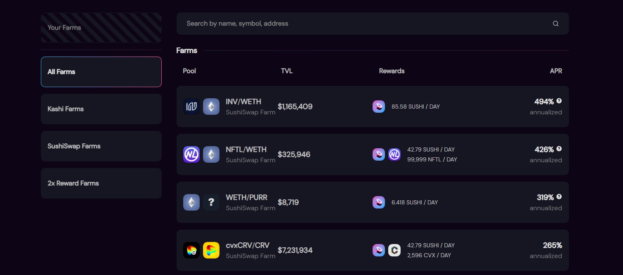Click APR info icon next to 494%
Image resolution: width=623 pixels, height=275 pixels.
559,101
